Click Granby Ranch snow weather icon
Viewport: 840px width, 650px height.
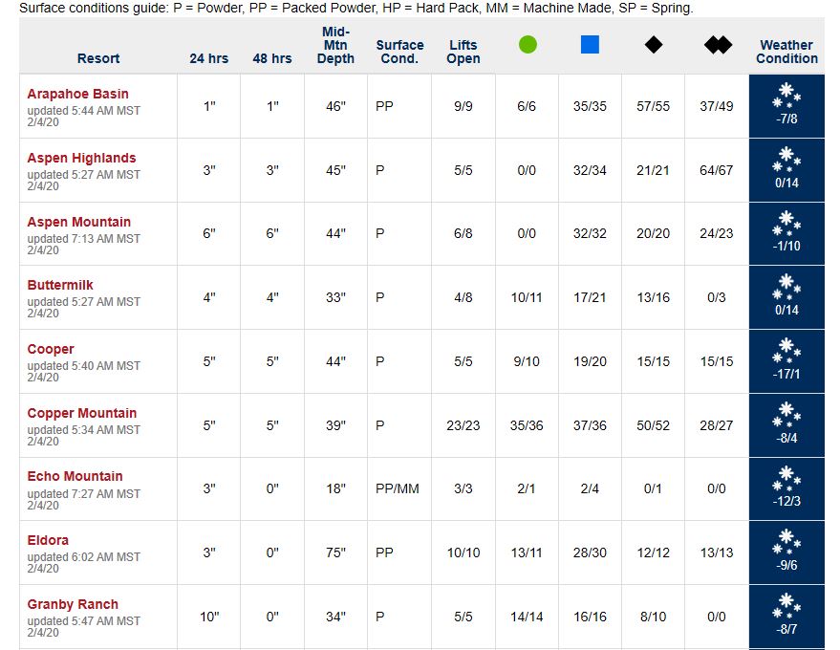click(786, 605)
